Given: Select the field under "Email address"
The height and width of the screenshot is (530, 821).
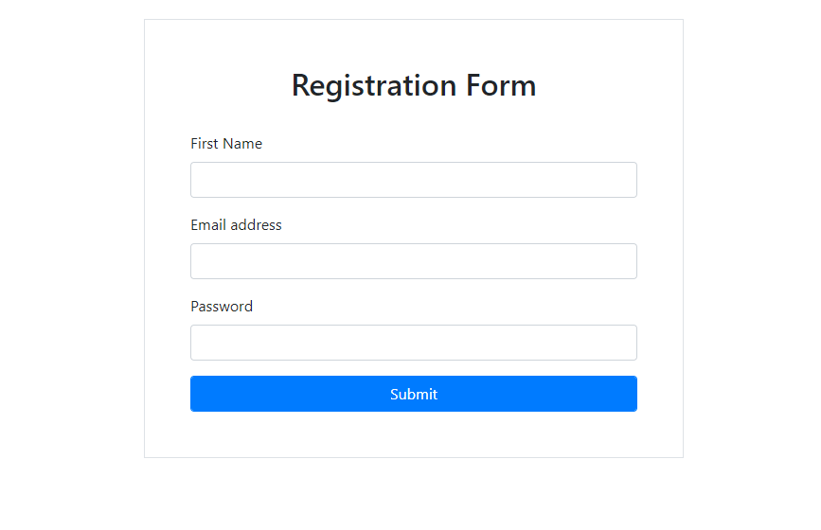Looking at the screenshot, I should pos(413,261).
